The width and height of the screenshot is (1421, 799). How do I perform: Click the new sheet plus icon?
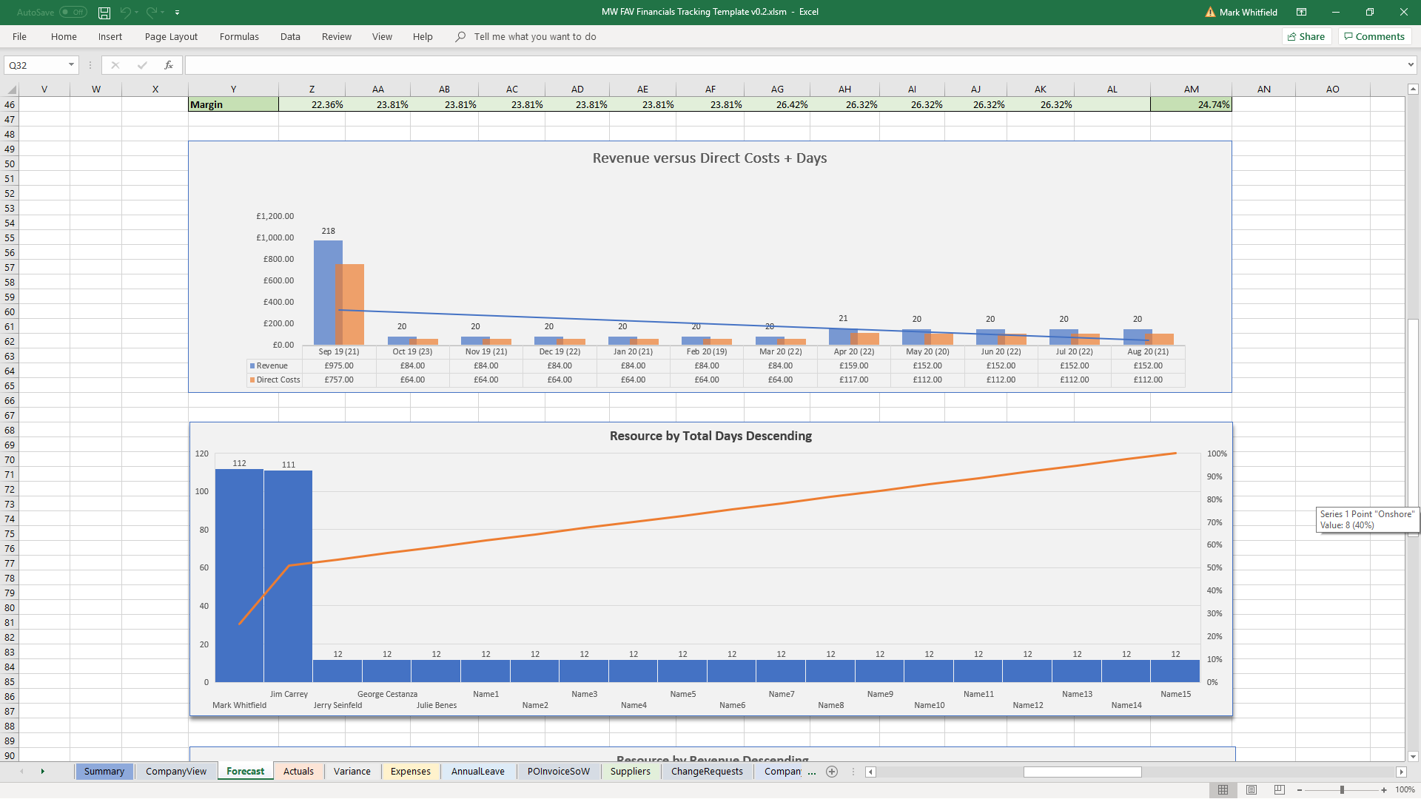pos(832,772)
